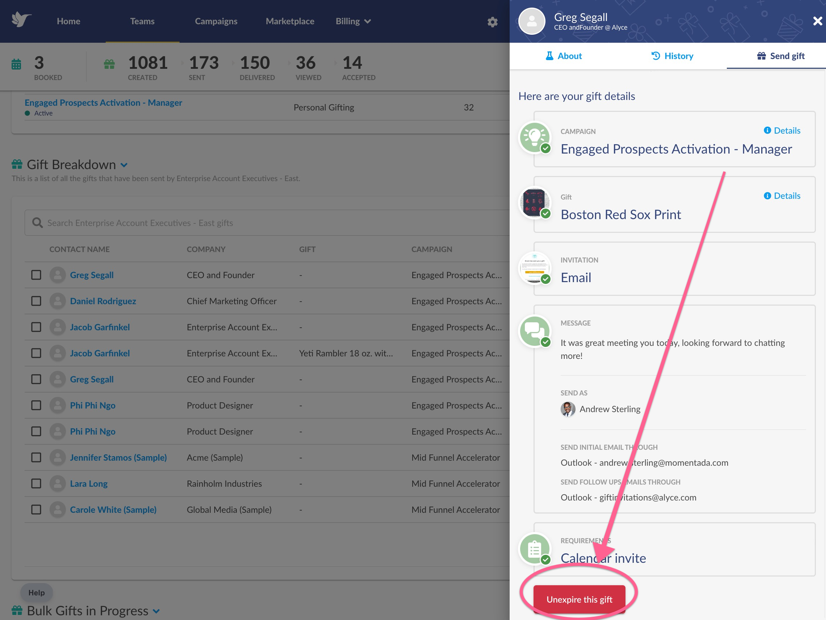
Task: Click the gift search input field
Action: (x=267, y=223)
